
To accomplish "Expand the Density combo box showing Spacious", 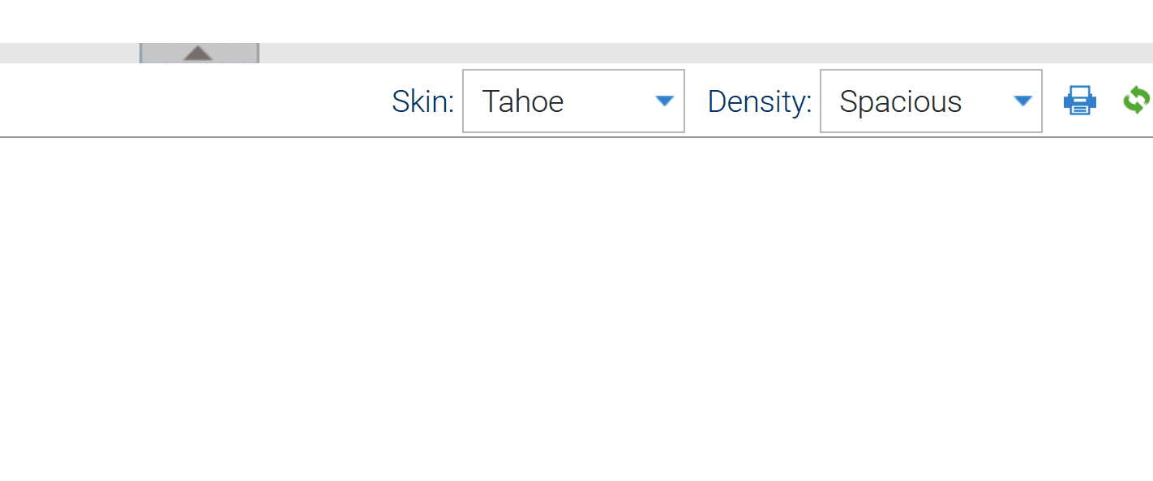I will pyautogui.click(x=931, y=101).
